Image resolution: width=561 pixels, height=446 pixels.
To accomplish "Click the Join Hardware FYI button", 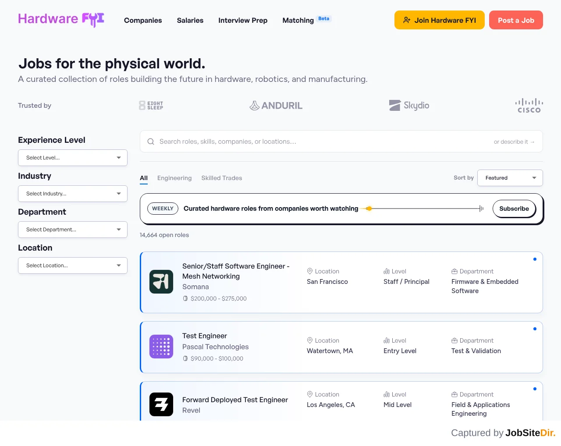I will (440, 20).
